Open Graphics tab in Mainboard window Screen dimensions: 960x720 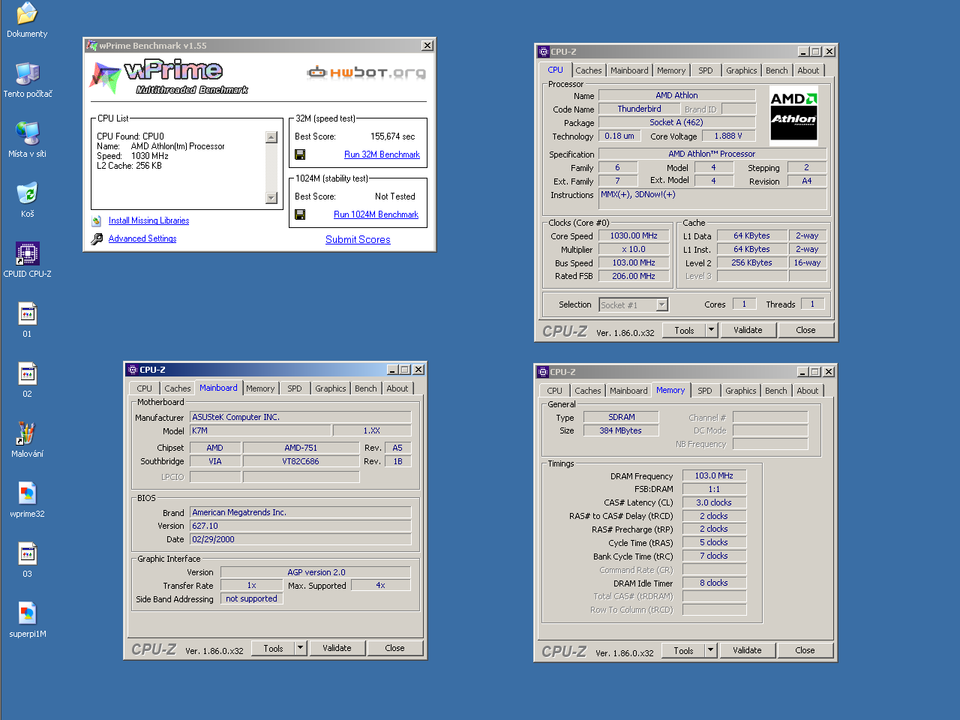(331, 388)
